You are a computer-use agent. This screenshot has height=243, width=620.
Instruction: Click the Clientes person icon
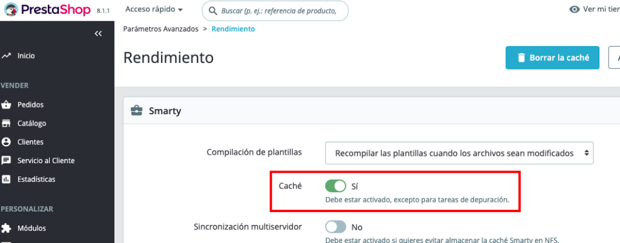(x=7, y=142)
